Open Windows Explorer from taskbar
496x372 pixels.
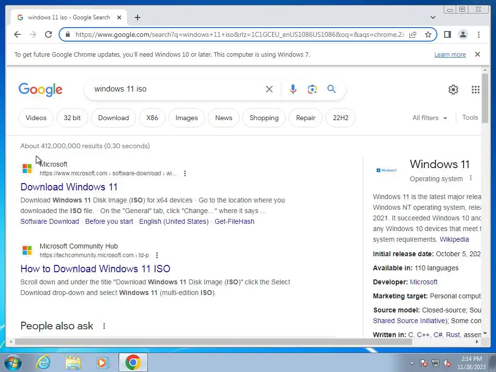tap(73, 362)
